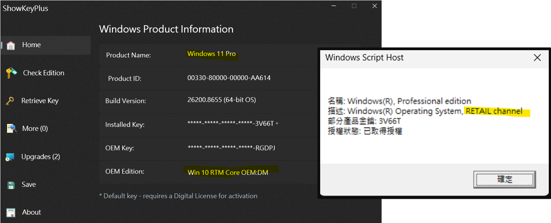Viewport: 551px width, 223px height.
Task: Select Build Version 26200.8655 value
Action: click(x=222, y=100)
